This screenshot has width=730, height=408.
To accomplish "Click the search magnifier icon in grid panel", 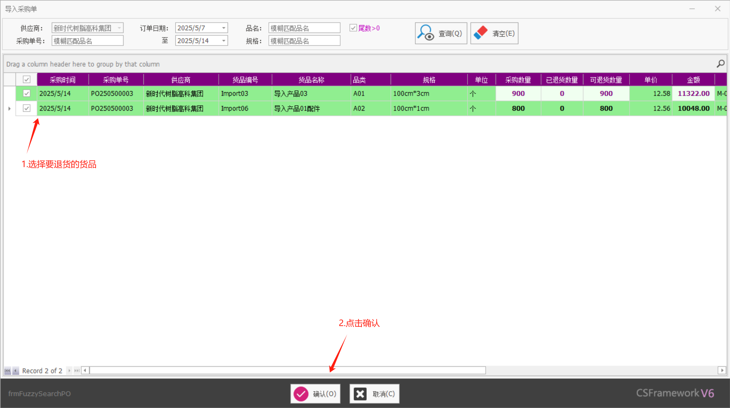I will (x=720, y=64).
